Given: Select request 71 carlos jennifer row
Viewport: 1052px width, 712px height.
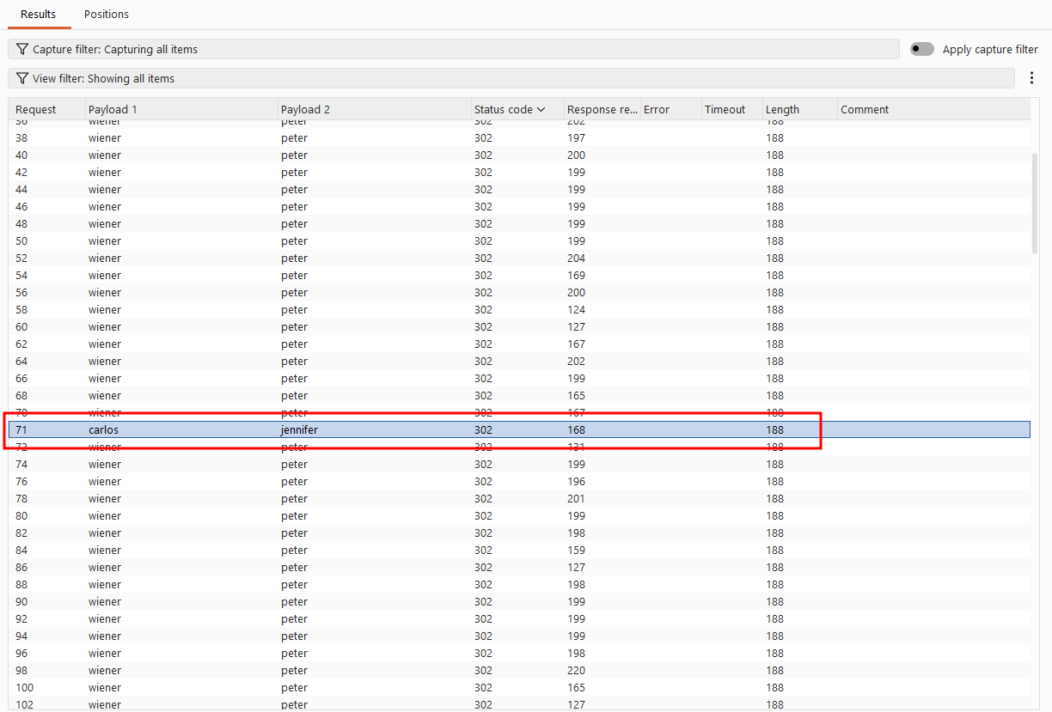Looking at the screenshot, I should (x=519, y=429).
